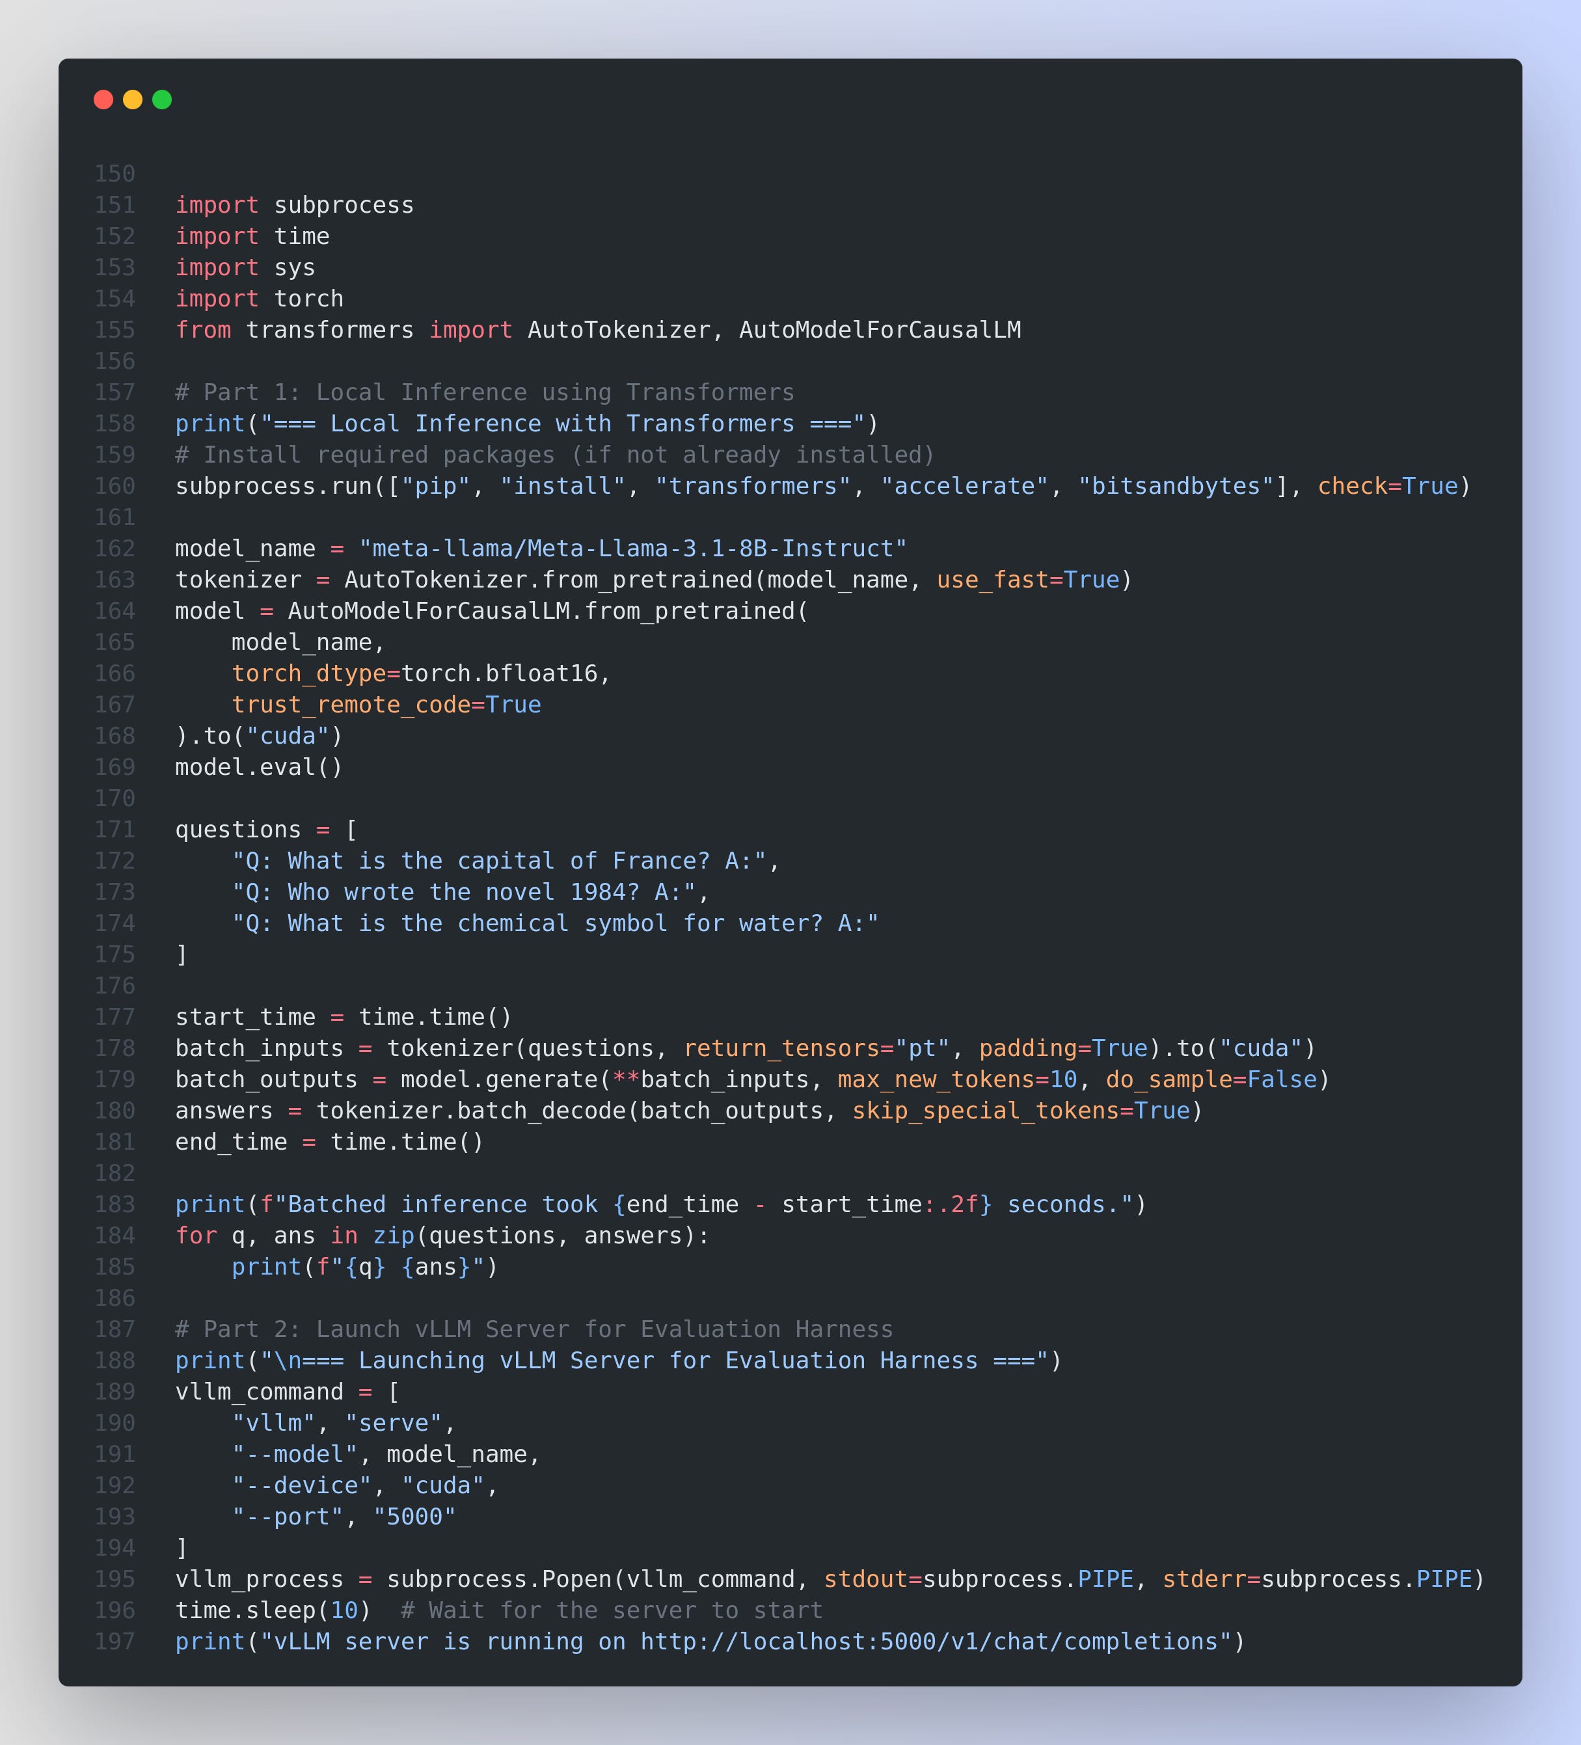Click line number 197 in gutter

click(115, 1641)
